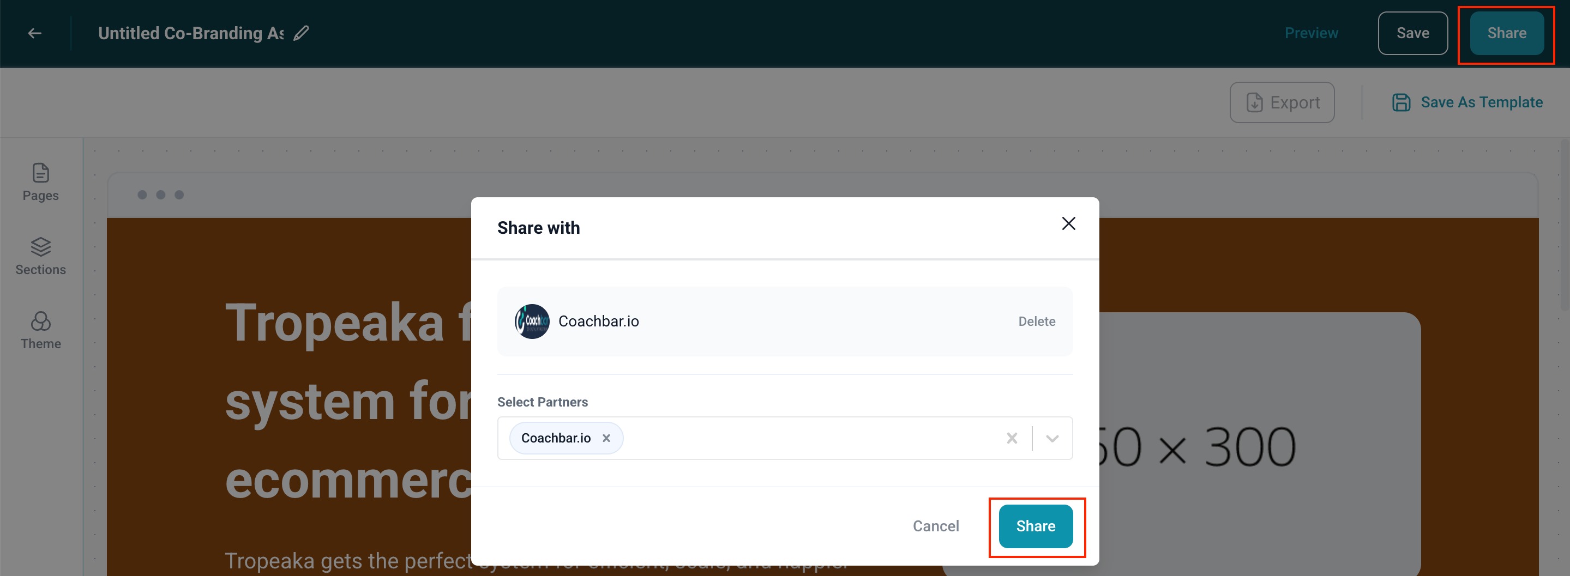This screenshot has height=576, width=1570.
Task: Click the back arrow in header
Action: pyautogui.click(x=35, y=33)
